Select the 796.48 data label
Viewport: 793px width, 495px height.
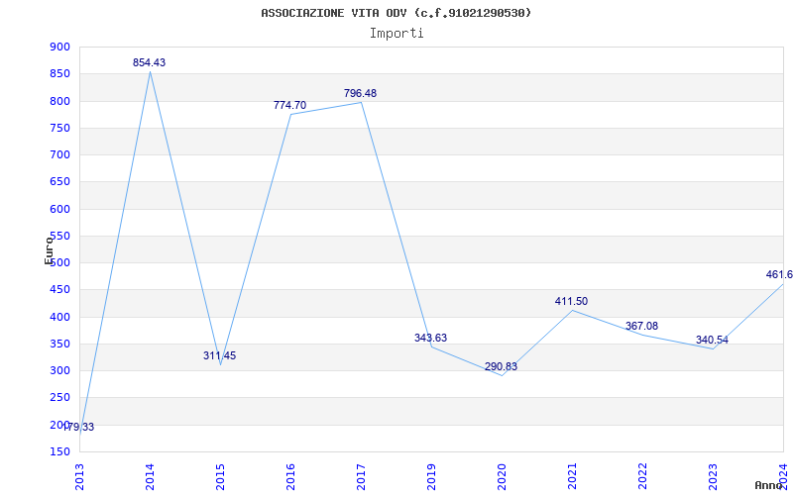point(360,93)
